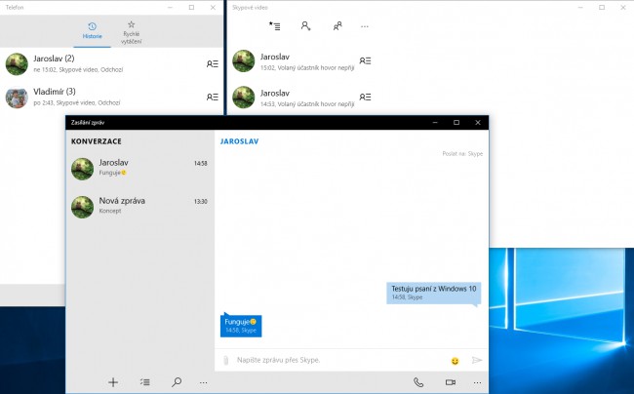The height and width of the screenshot is (394, 634).
Task: Search conversations with magnifier icon
Action: click(x=177, y=382)
